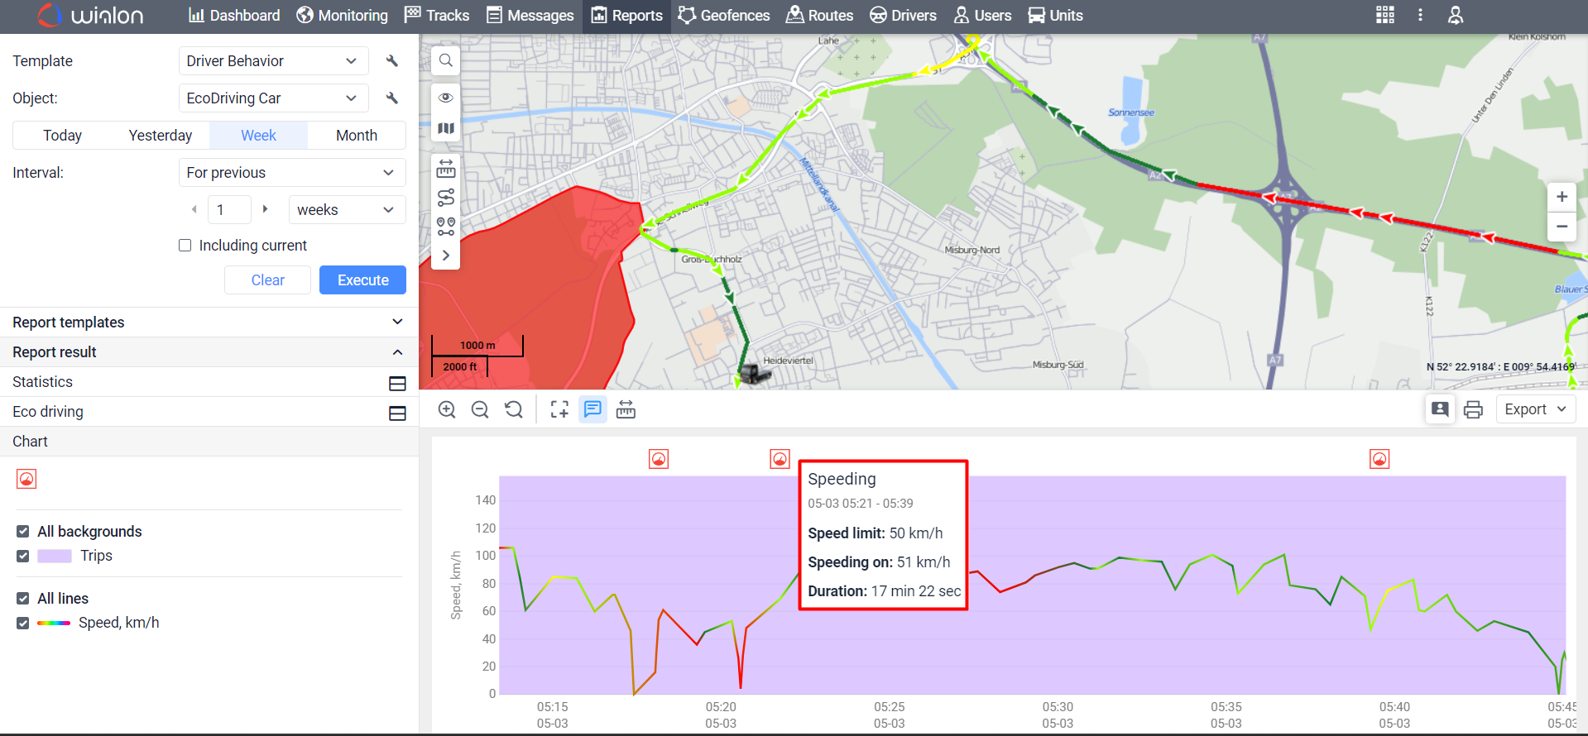1588x736 pixels.
Task: Click the wrench icon next to Template
Action: click(x=392, y=61)
